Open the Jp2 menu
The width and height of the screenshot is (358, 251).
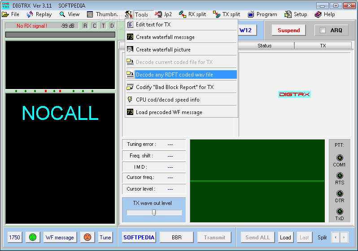163,14
